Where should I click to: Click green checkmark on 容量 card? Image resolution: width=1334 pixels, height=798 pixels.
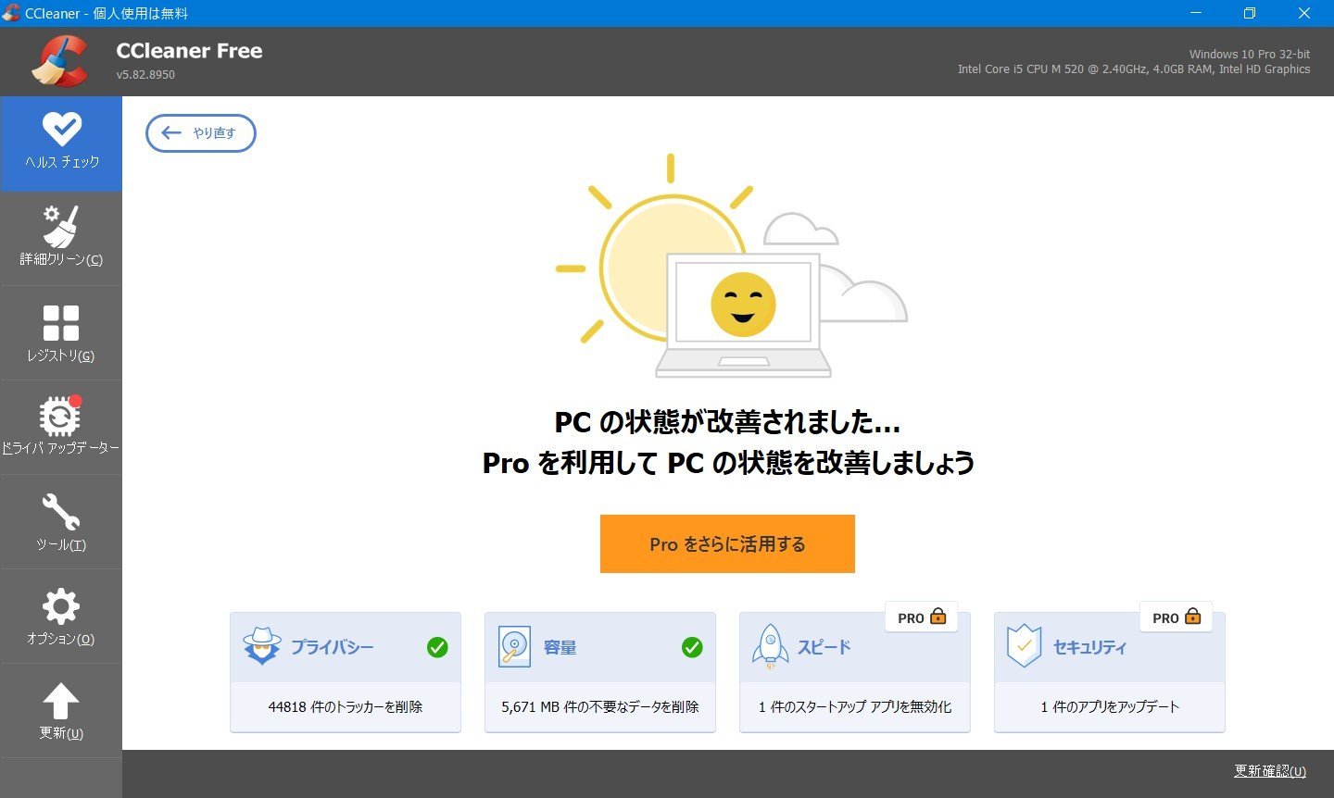point(692,647)
